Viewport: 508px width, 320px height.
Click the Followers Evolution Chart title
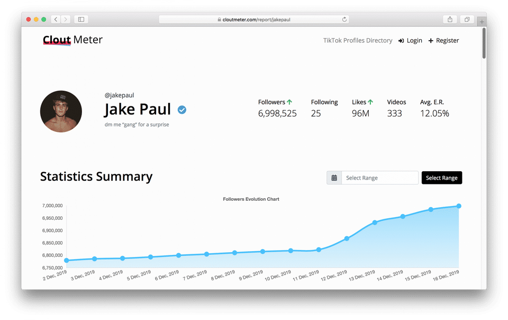click(251, 199)
